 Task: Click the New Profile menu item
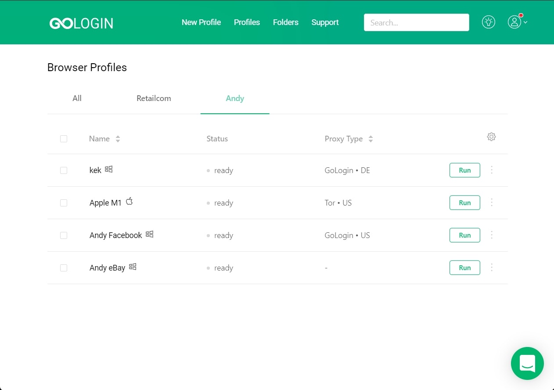(201, 22)
